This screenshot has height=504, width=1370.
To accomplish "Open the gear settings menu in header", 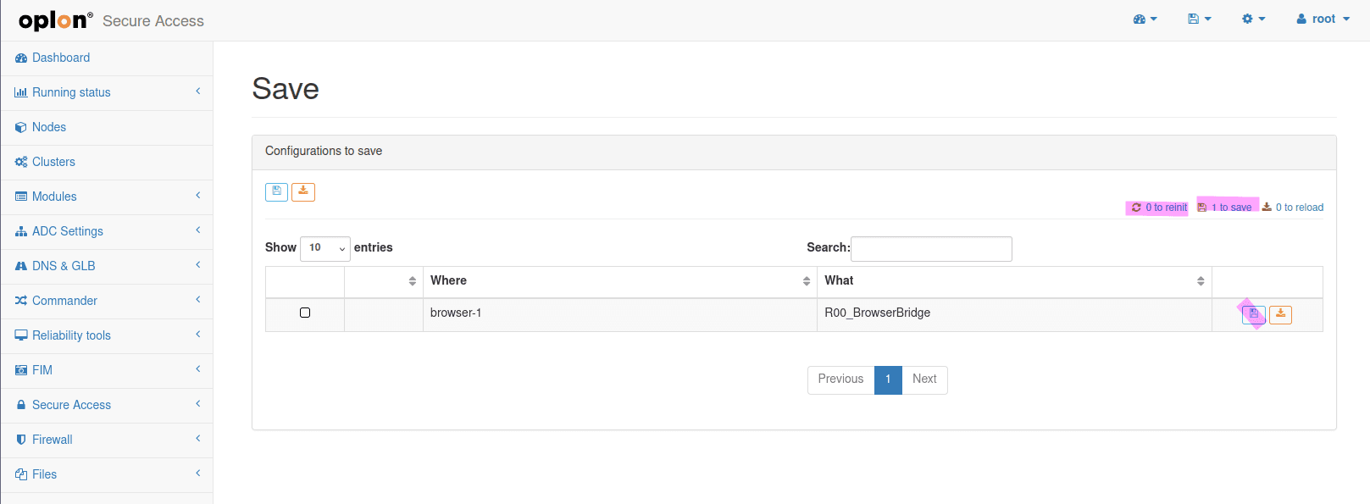I will tap(1253, 19).
